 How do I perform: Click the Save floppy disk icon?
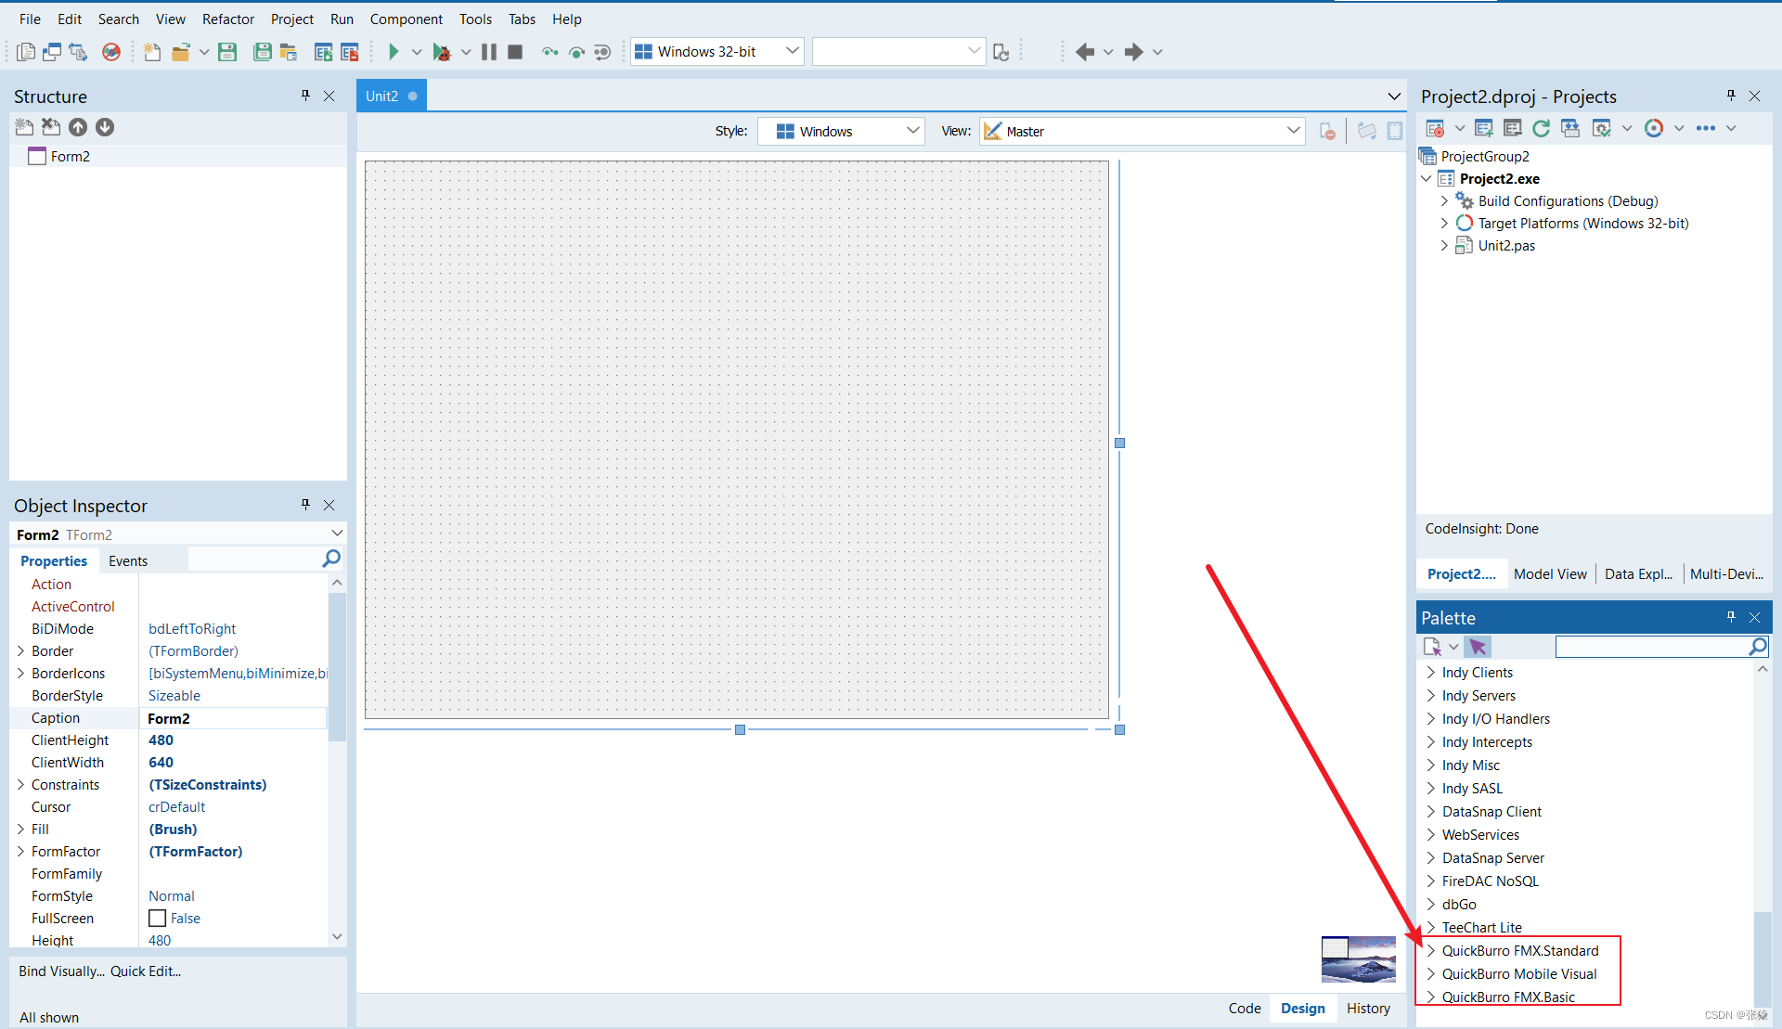pos(227,52)
